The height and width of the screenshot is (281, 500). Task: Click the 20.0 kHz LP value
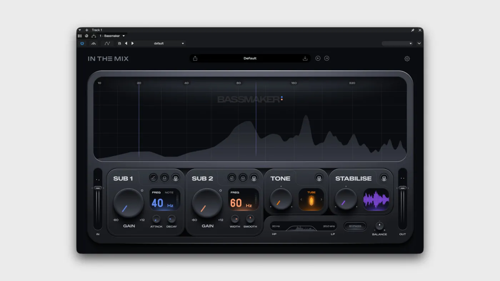tap(329, 226)
